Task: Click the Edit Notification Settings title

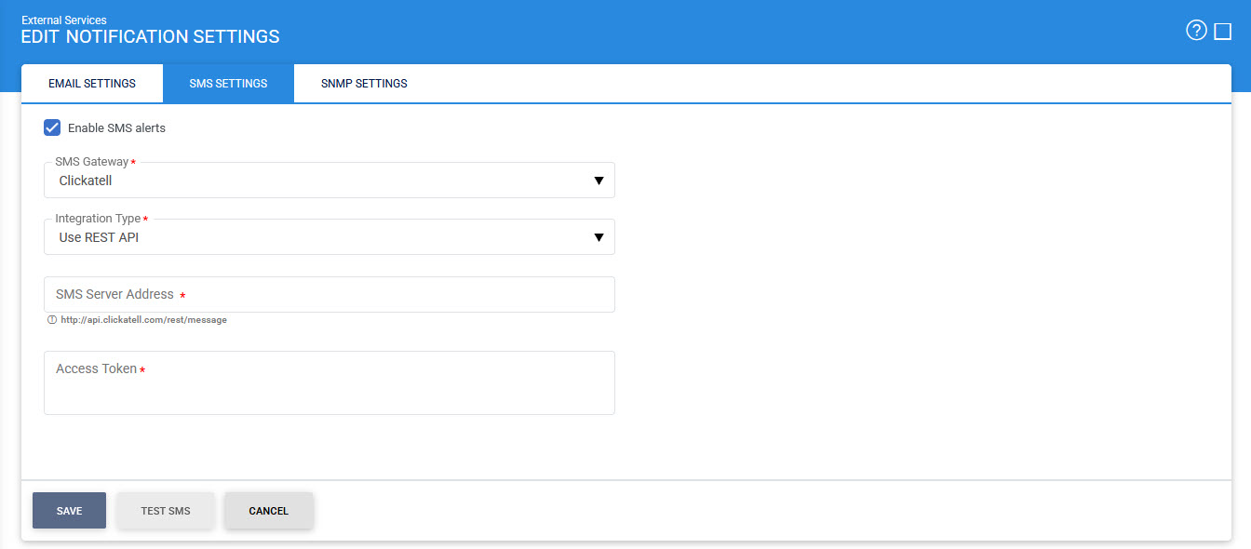Action: pyautogui.click(x=150, y=37)
